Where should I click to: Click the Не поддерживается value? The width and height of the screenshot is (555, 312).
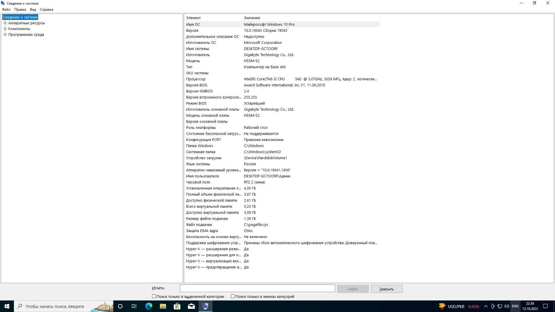tap(261, 134)
